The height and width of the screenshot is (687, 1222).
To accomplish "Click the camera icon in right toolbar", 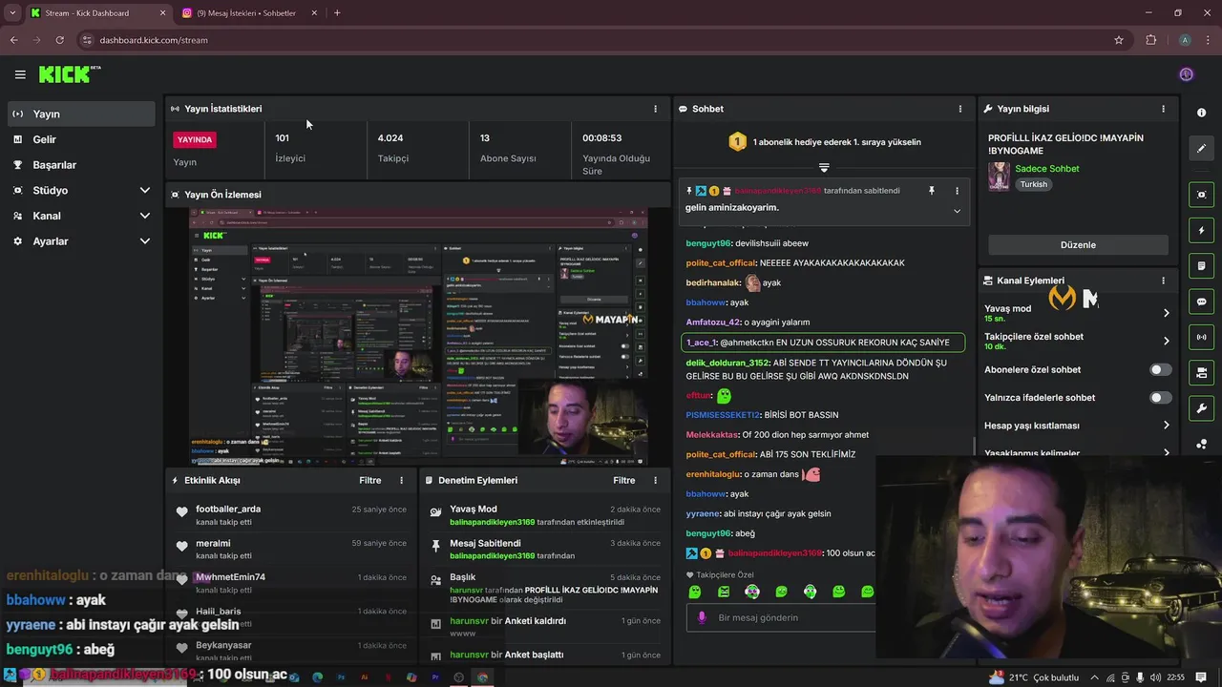I will (x=1201, y=372).
